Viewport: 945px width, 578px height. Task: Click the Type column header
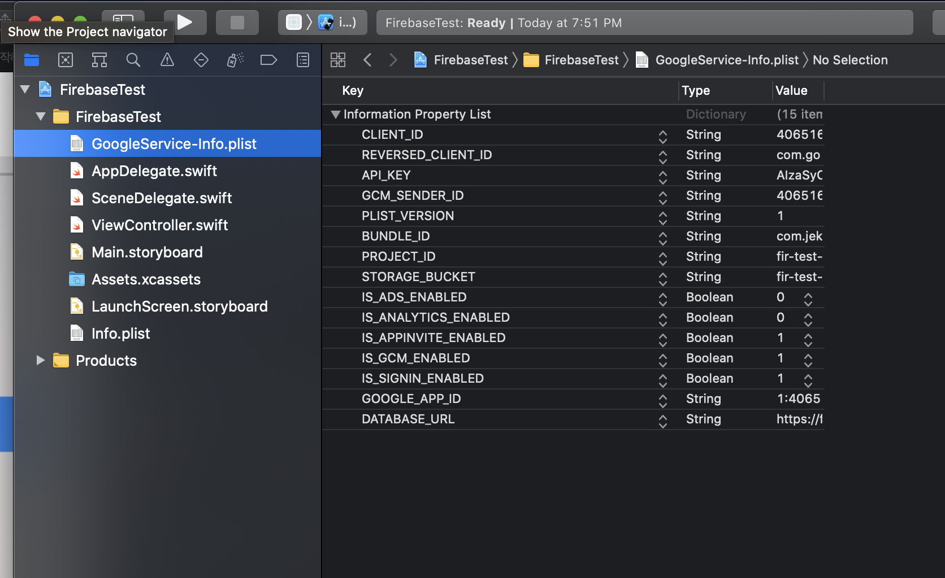point(726,90)
